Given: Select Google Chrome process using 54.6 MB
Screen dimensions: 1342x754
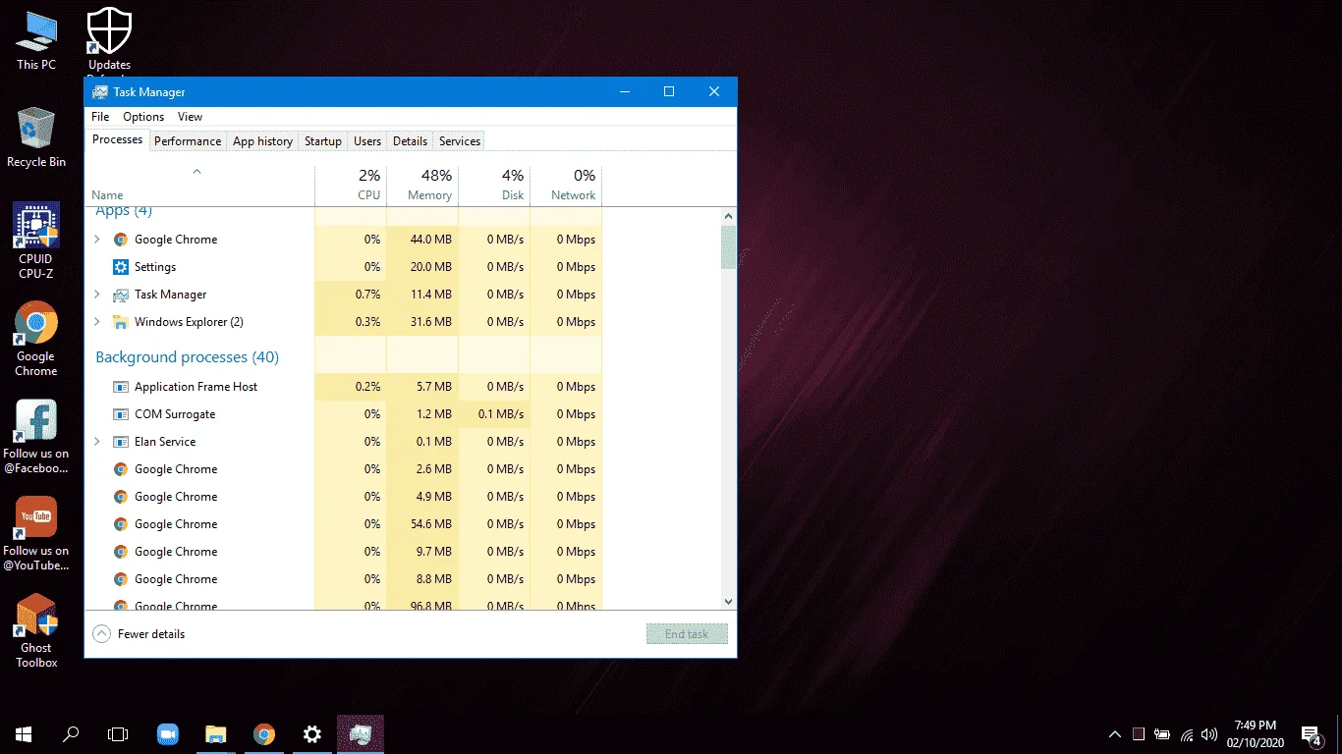Looking at the screenshot, I should 344,524.
